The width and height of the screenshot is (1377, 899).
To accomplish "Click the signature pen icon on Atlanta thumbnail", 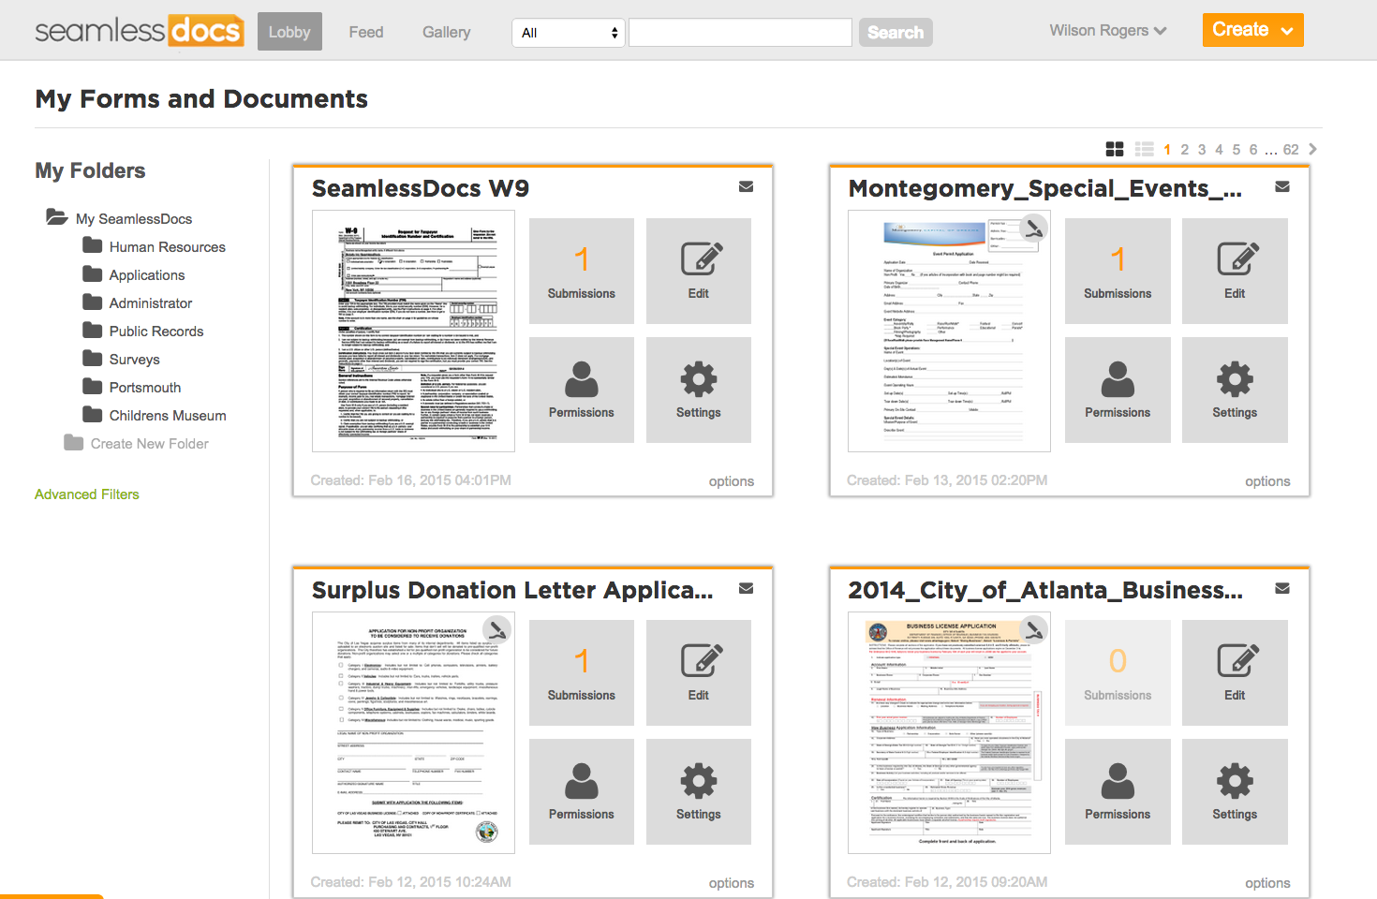I will [x=1034, y=630].
